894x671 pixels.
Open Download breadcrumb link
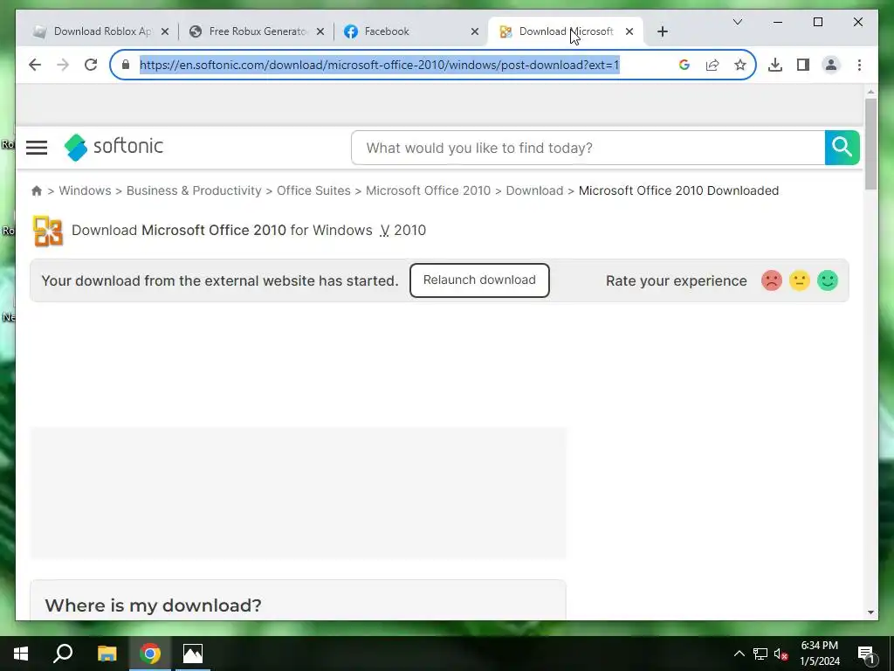pos(534,190)
